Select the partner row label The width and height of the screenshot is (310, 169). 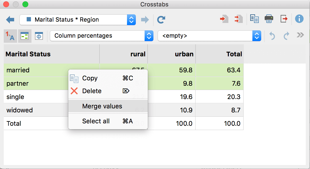pyautogui.click(x=17, y=84)
